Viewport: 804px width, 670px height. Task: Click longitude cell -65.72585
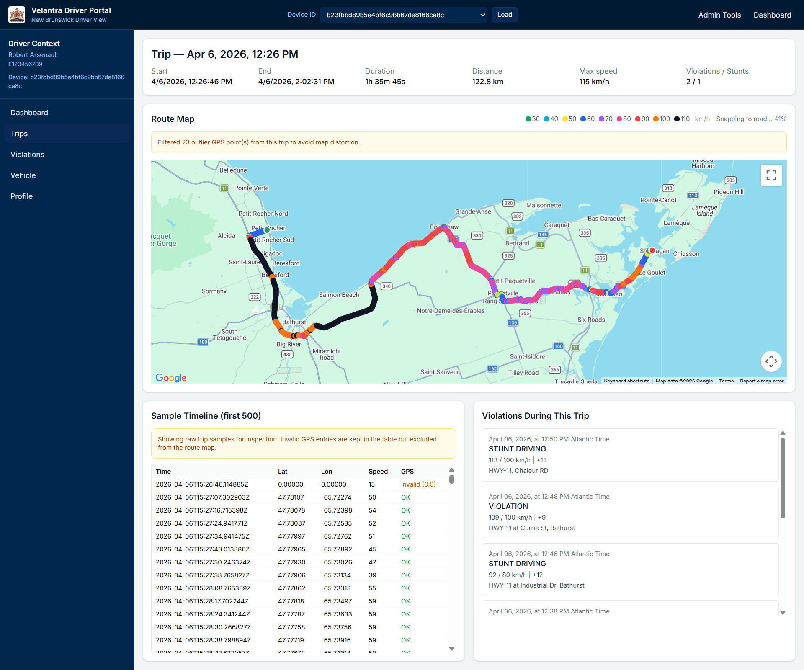point(336,523)
